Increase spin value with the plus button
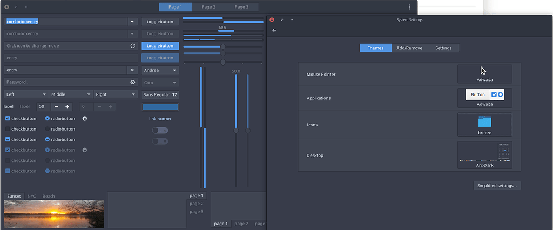Image resolution: width=553 pixels, height=230 pixels. [67, 106]
